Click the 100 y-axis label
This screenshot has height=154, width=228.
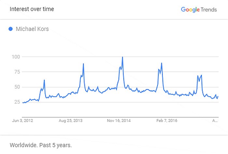coord(16,57)
